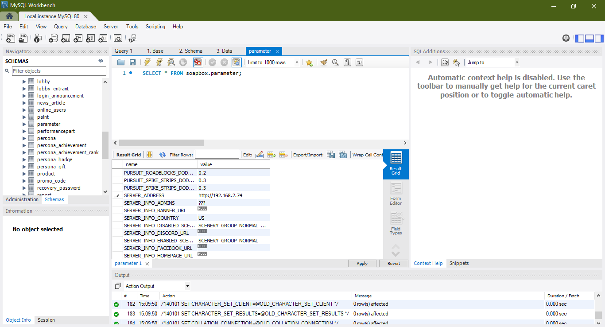Screen dimensions: 605x327
Task: Go to the home screen tab
Action: [9, 16]
